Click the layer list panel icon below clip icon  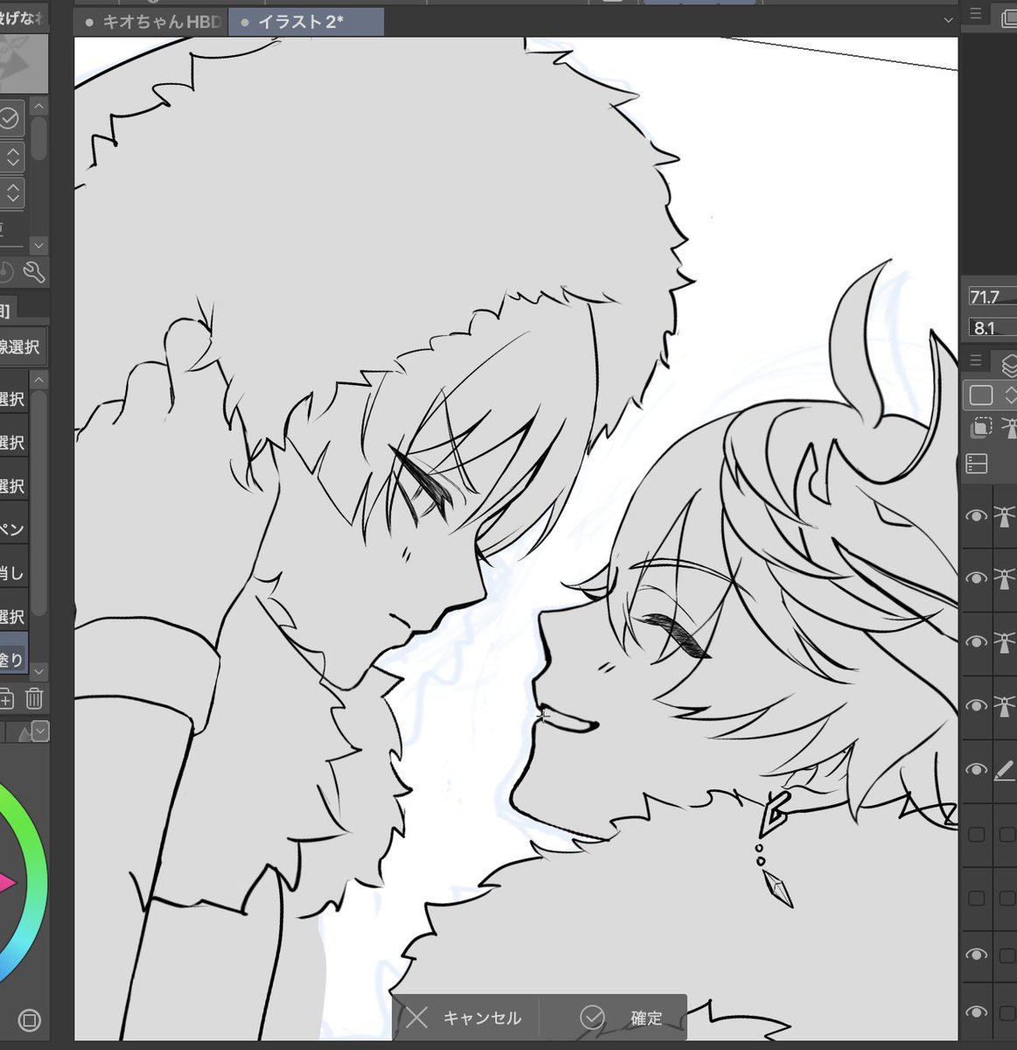click(x=977, y=464)
